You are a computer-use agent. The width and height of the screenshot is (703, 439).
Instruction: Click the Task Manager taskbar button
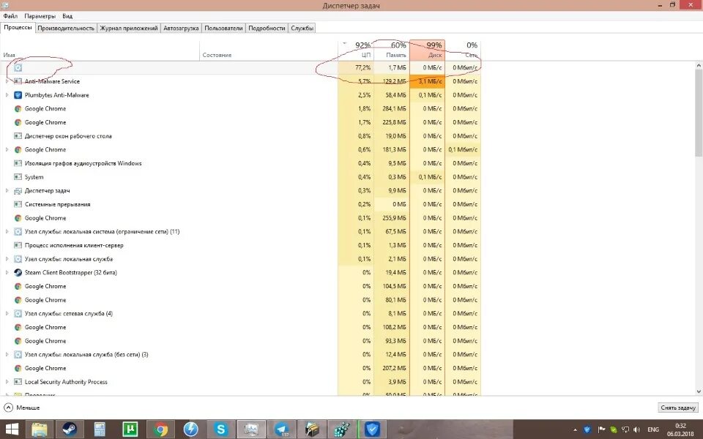click(x=251, y=429)
